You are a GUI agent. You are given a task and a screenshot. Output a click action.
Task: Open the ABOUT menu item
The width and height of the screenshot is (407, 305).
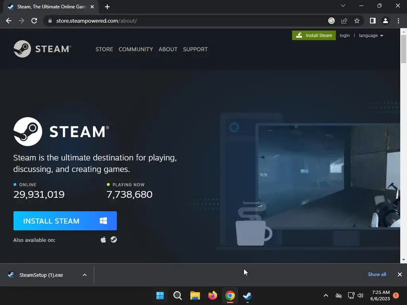(x=168, y=49)
